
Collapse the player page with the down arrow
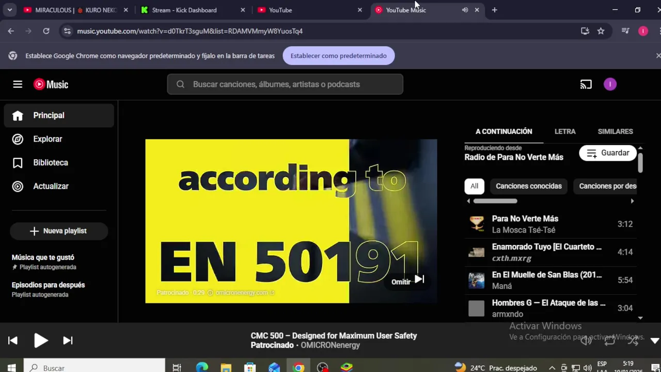pyautogui.click(x=655, y=340)
